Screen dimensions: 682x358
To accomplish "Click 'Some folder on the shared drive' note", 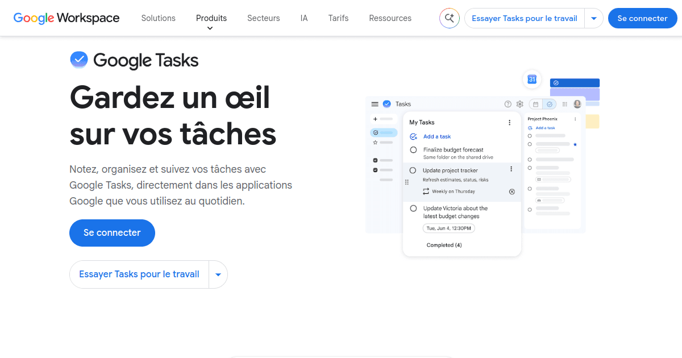I will tap(458, 157).
